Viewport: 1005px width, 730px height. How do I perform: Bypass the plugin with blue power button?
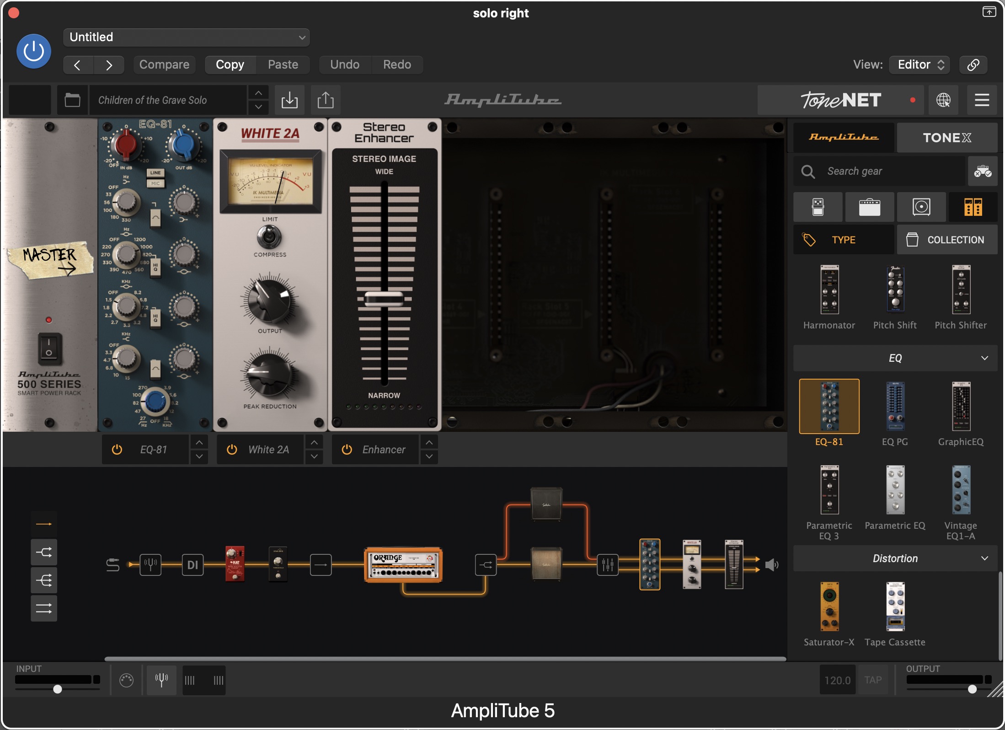point(34,51)
